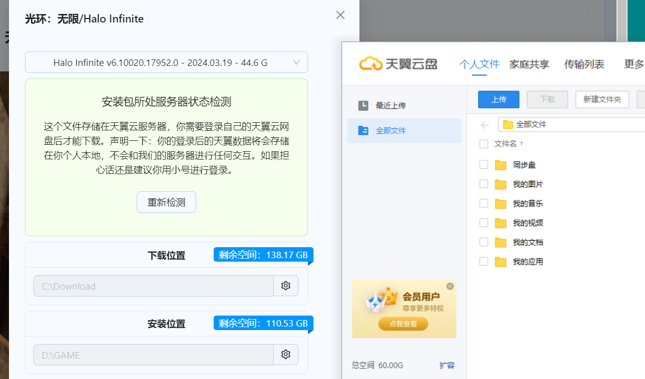Open the 我的视频 folder name
The image size is (645, 379).
click(528, 223)
